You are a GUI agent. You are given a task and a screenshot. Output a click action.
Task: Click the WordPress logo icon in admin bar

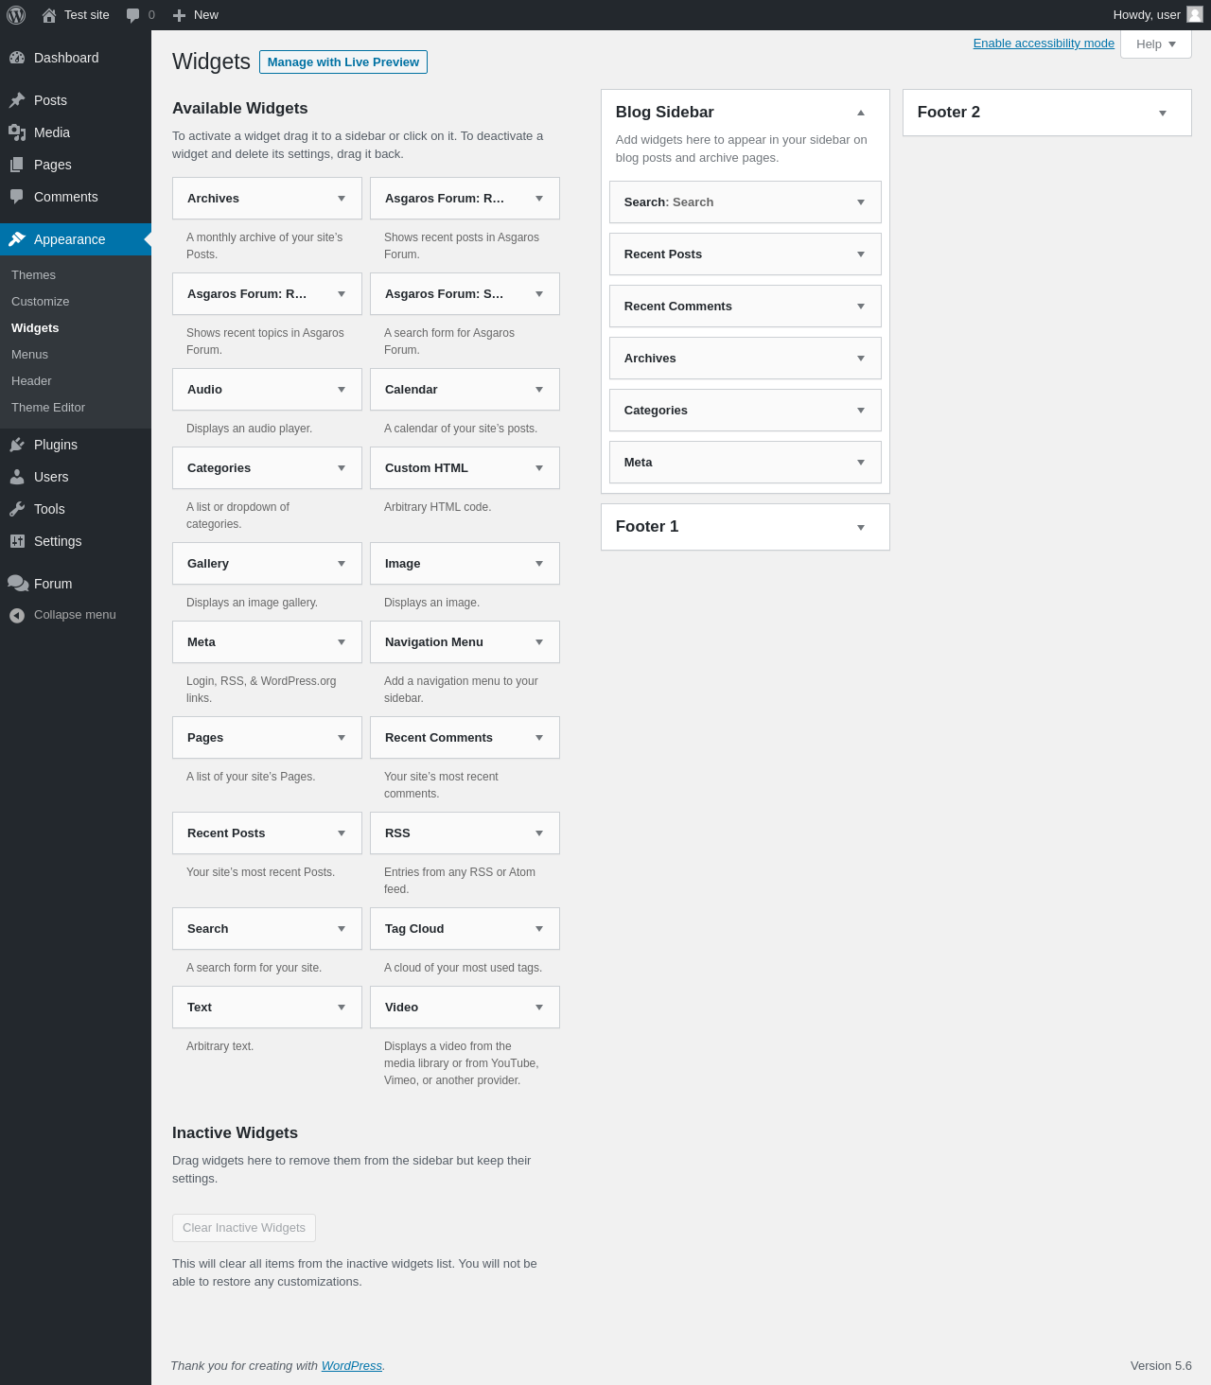coord(16,15)
